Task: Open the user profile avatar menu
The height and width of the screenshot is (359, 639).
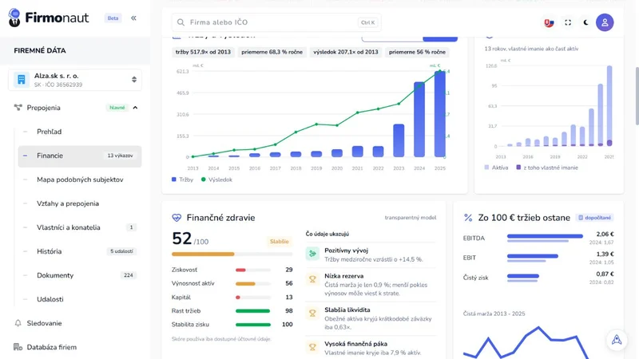Action: (x=605, y=22)
